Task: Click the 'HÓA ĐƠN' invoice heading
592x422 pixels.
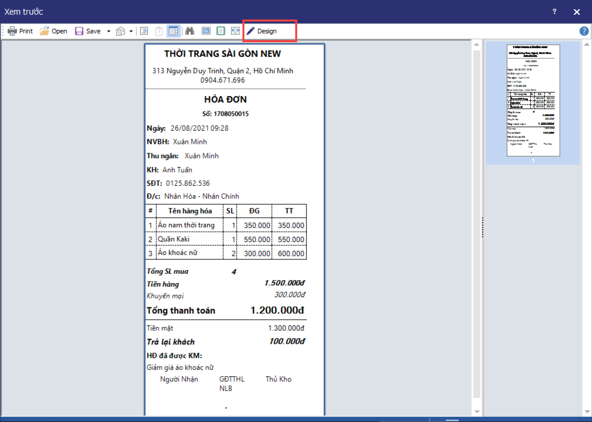Action: coord(225,100)
